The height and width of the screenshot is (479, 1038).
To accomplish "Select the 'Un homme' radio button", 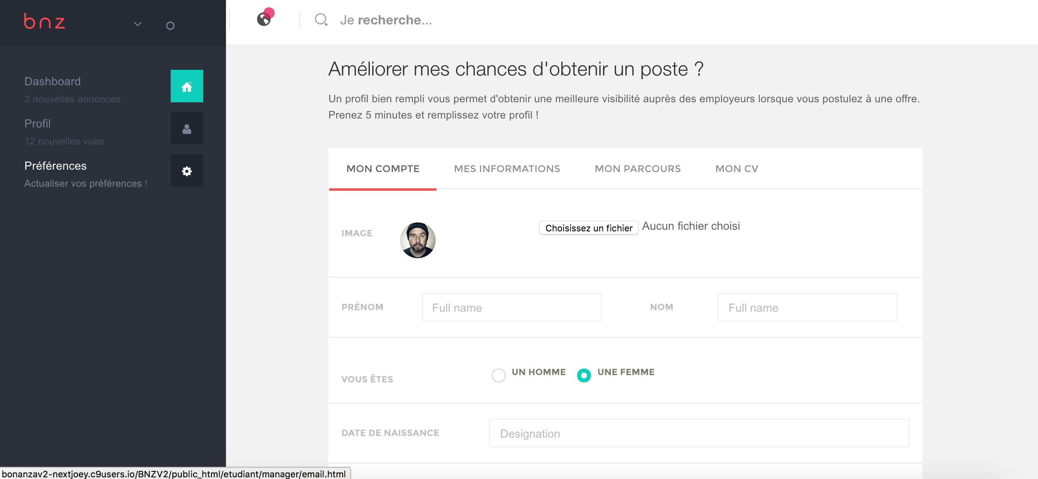I will 498,375.
